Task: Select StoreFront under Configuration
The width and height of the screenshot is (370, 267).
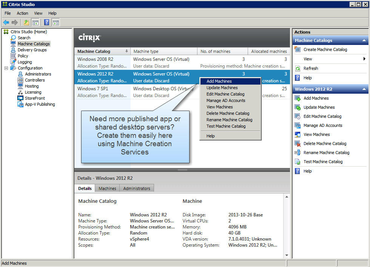Action: tap(35, 98)
